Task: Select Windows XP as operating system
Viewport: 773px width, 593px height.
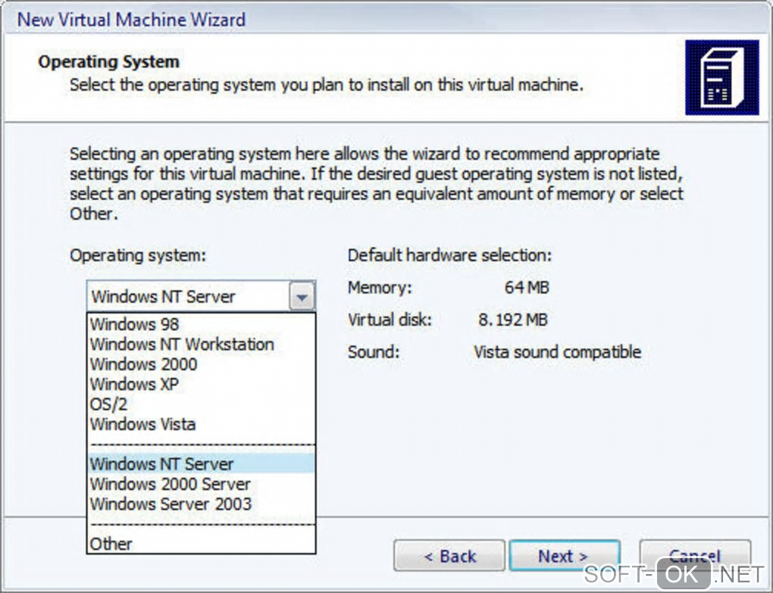Action: point(135,384)
